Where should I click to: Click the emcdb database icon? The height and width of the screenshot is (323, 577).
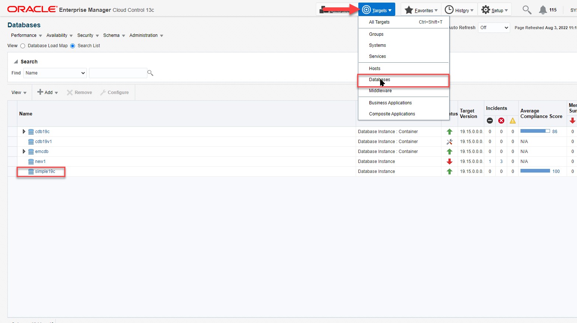[31, 152]
